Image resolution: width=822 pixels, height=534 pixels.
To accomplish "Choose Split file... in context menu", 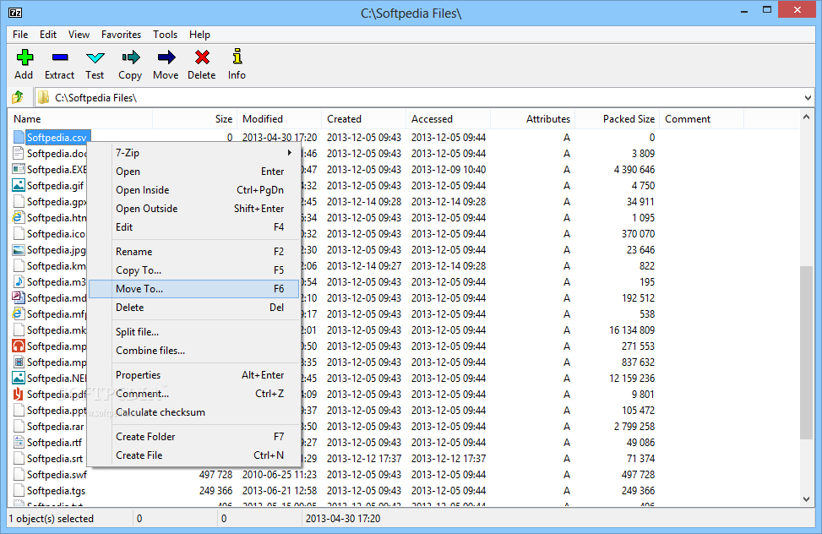I will point(194,332).
